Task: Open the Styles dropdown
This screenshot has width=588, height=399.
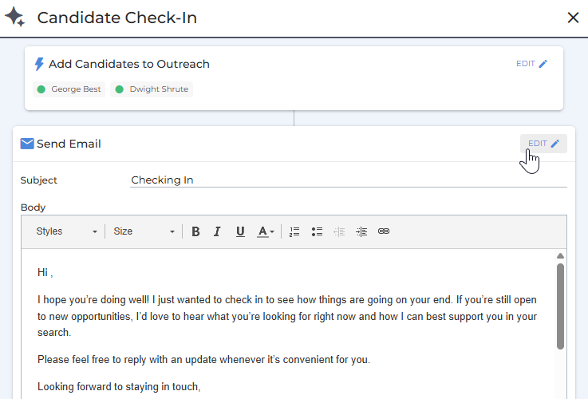Action: 66,231
